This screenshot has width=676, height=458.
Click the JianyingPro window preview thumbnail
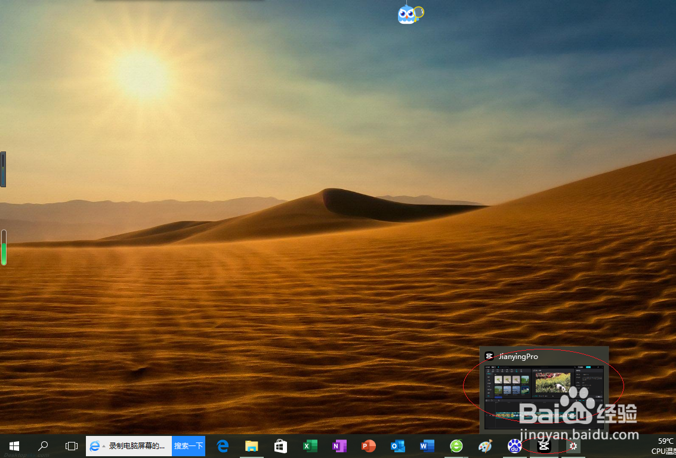coord(544,398)
